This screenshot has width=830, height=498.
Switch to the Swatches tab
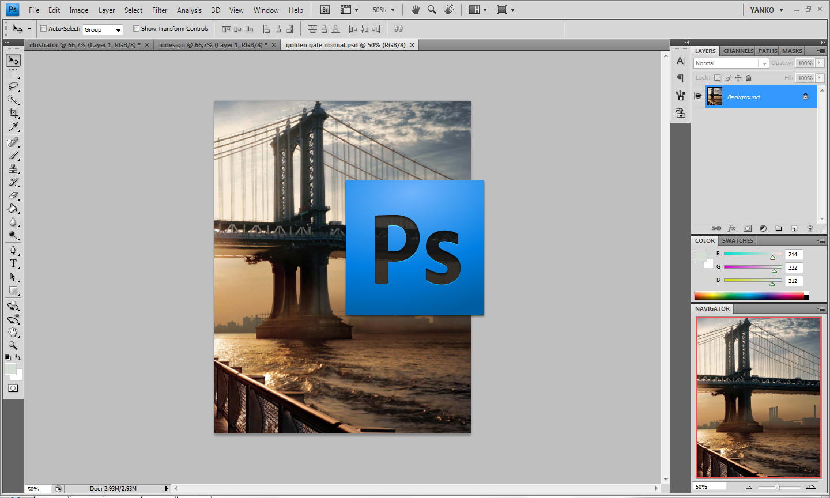point(738,240)
